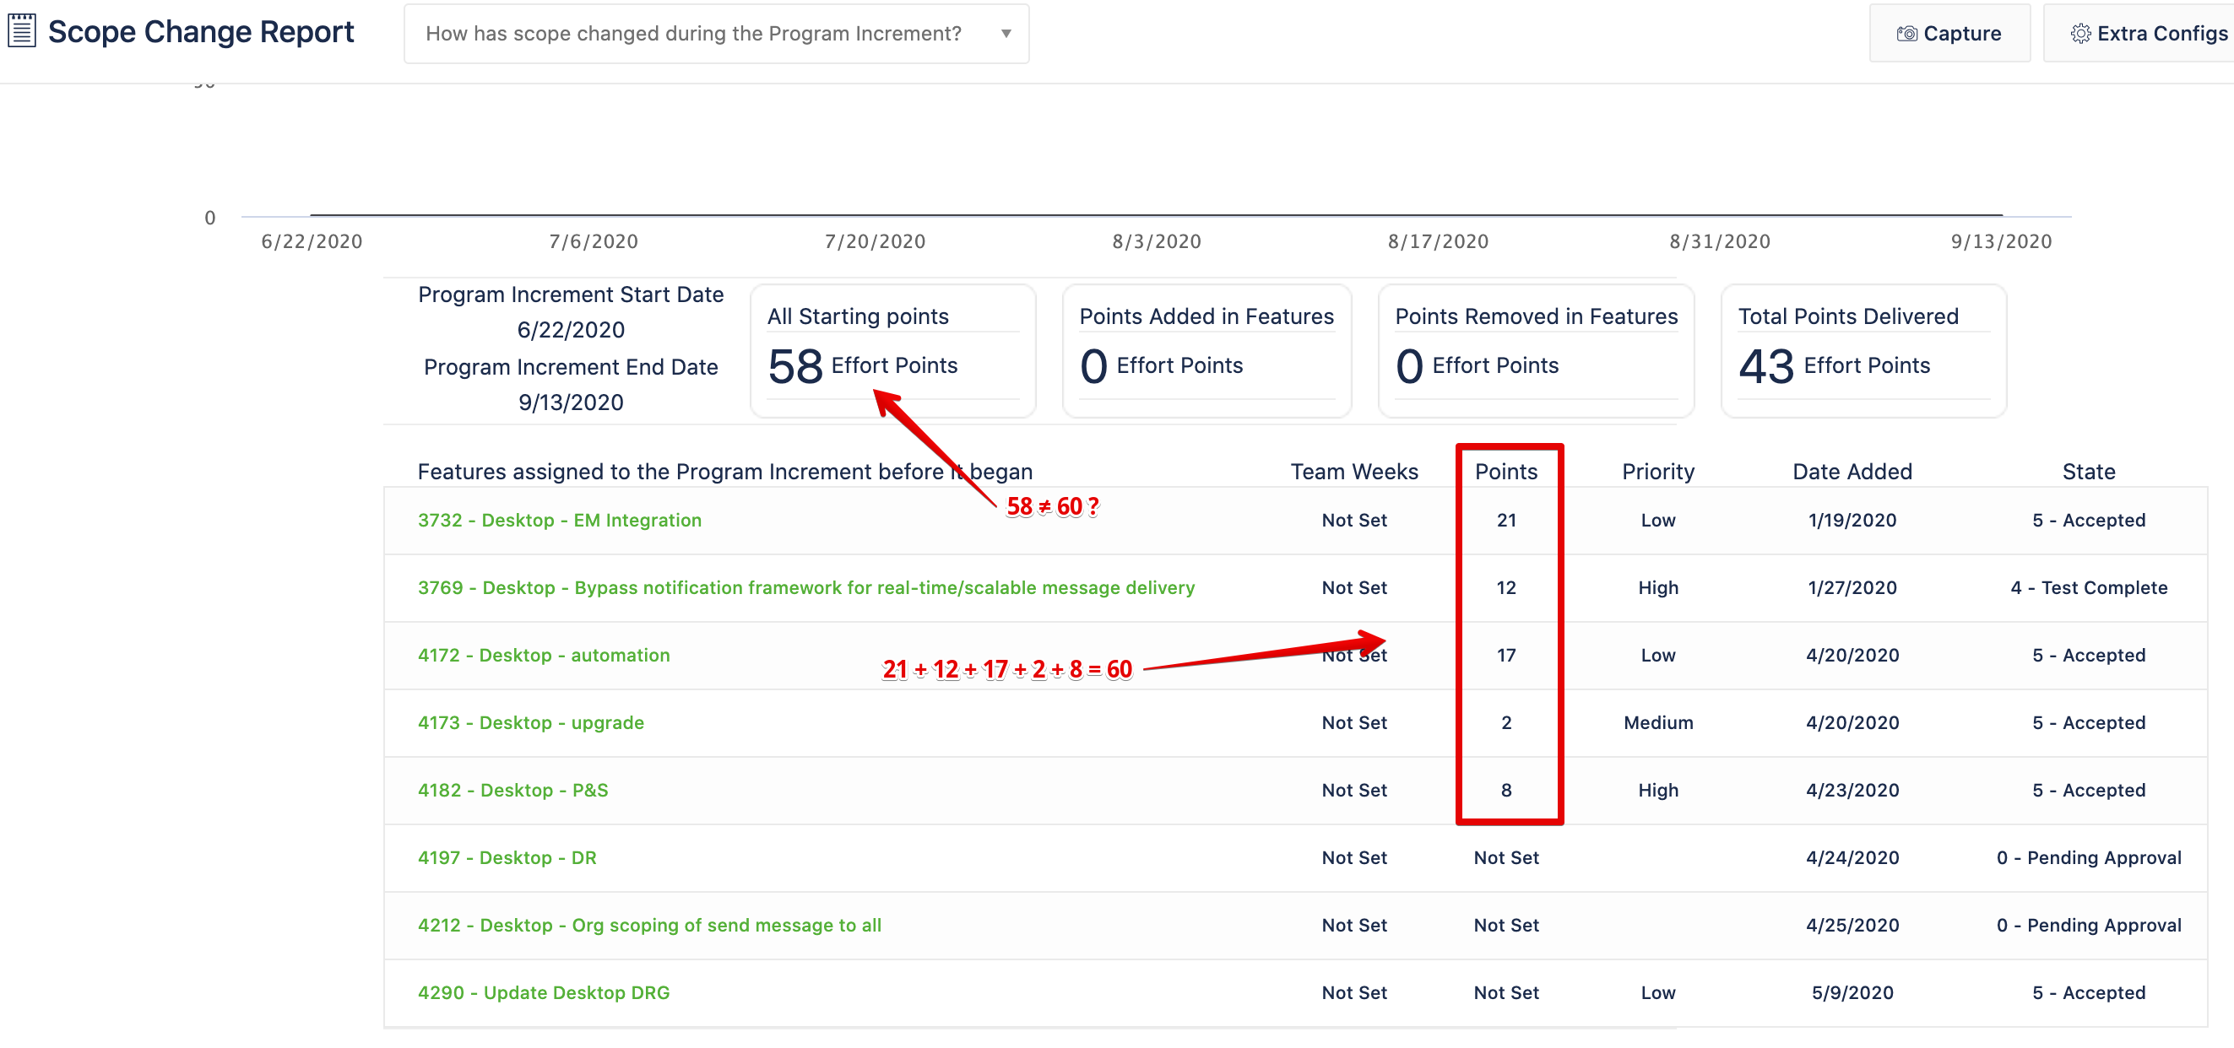Click the 8/17/2020 axis label on the chart
2234x1048 pixels.
click(1440, 241)
